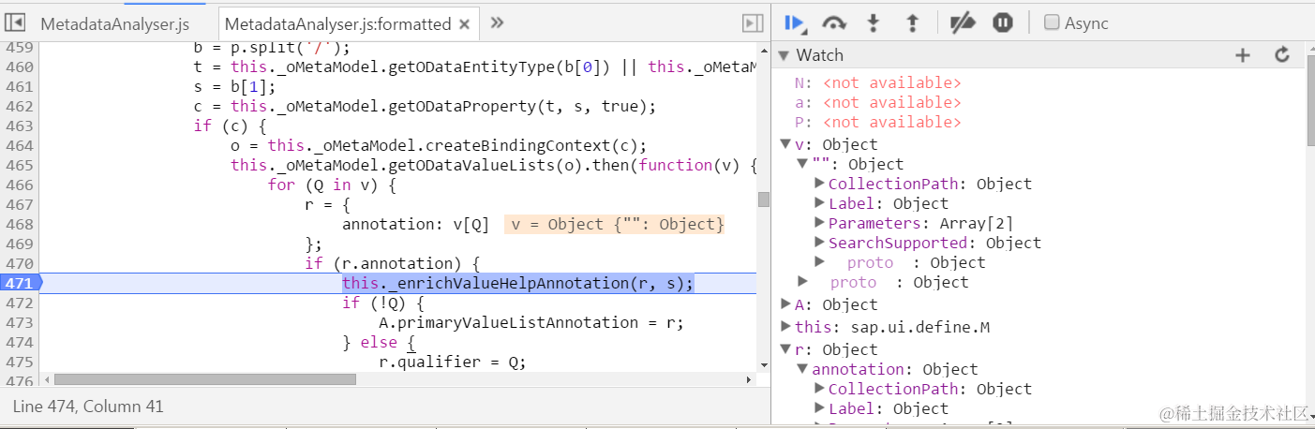The height and width of the screenshot is (429, 1315).
Task: Resume script execution
Action: 795,22
